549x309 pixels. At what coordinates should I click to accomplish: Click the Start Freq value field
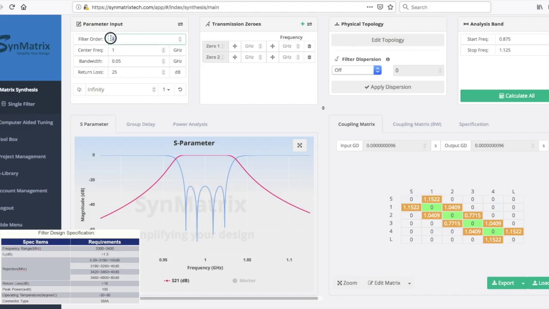(523, 39)
